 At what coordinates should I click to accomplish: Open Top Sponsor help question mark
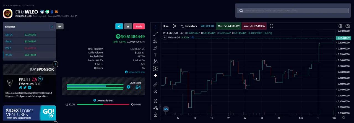(x=55, y=64)
